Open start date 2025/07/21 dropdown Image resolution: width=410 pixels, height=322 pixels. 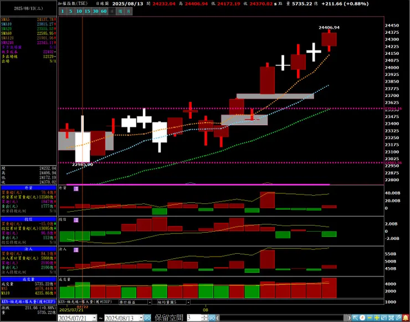(x=94, y=318)
